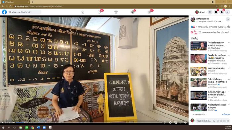Open the Windows Start menu
The image size is (232, 130).
(x=3, y=127)
